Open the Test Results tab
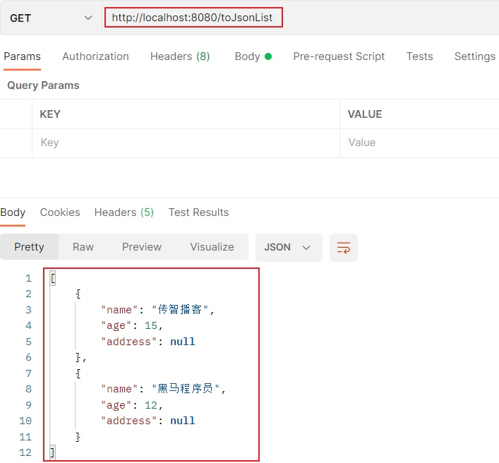The image size is (499, 463). (x=198, y=212)
